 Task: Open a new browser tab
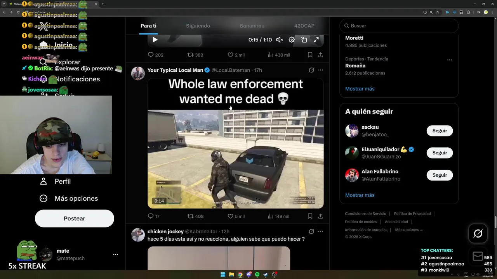click(x=103, y=4)
